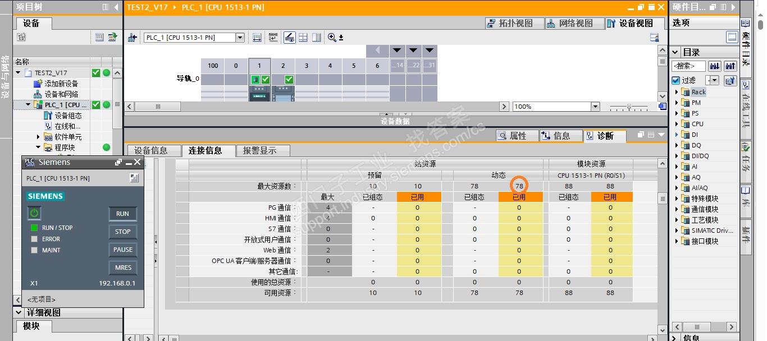Click the STOP button in PLCSIM
This screenshot has height=341, width=767.
pos(122,232)
